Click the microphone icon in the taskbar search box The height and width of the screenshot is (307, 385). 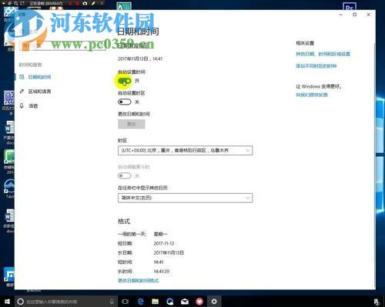(x=112, y=302)
